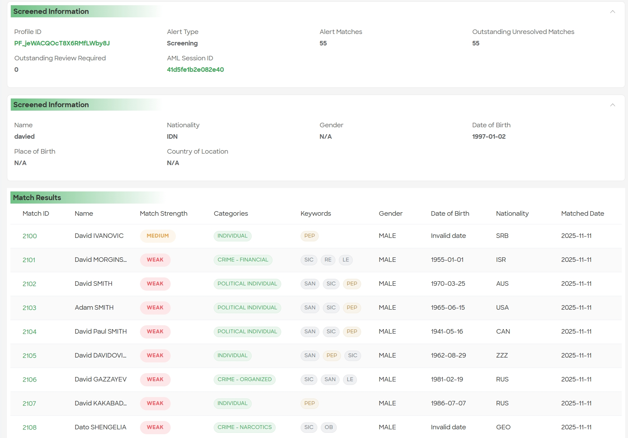Click the RE keyword in row 2101

click(x=328, y=260)
